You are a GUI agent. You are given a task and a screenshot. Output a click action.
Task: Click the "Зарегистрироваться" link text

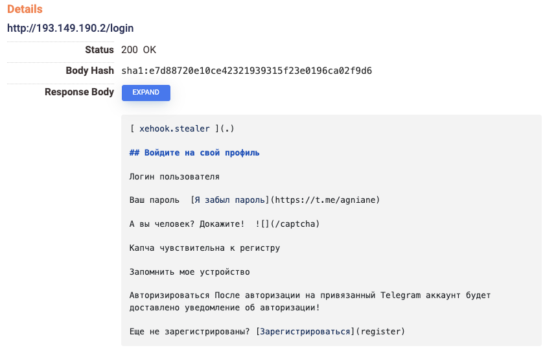click(x=306, y=331)
